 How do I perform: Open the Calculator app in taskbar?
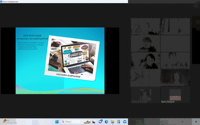[118, 122]
